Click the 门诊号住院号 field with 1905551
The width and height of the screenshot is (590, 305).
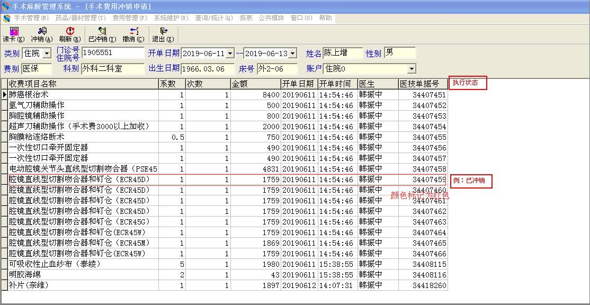[113, 53]
